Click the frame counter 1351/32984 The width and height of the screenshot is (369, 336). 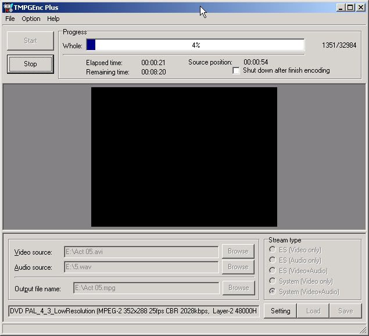click(x=339, y=45)
